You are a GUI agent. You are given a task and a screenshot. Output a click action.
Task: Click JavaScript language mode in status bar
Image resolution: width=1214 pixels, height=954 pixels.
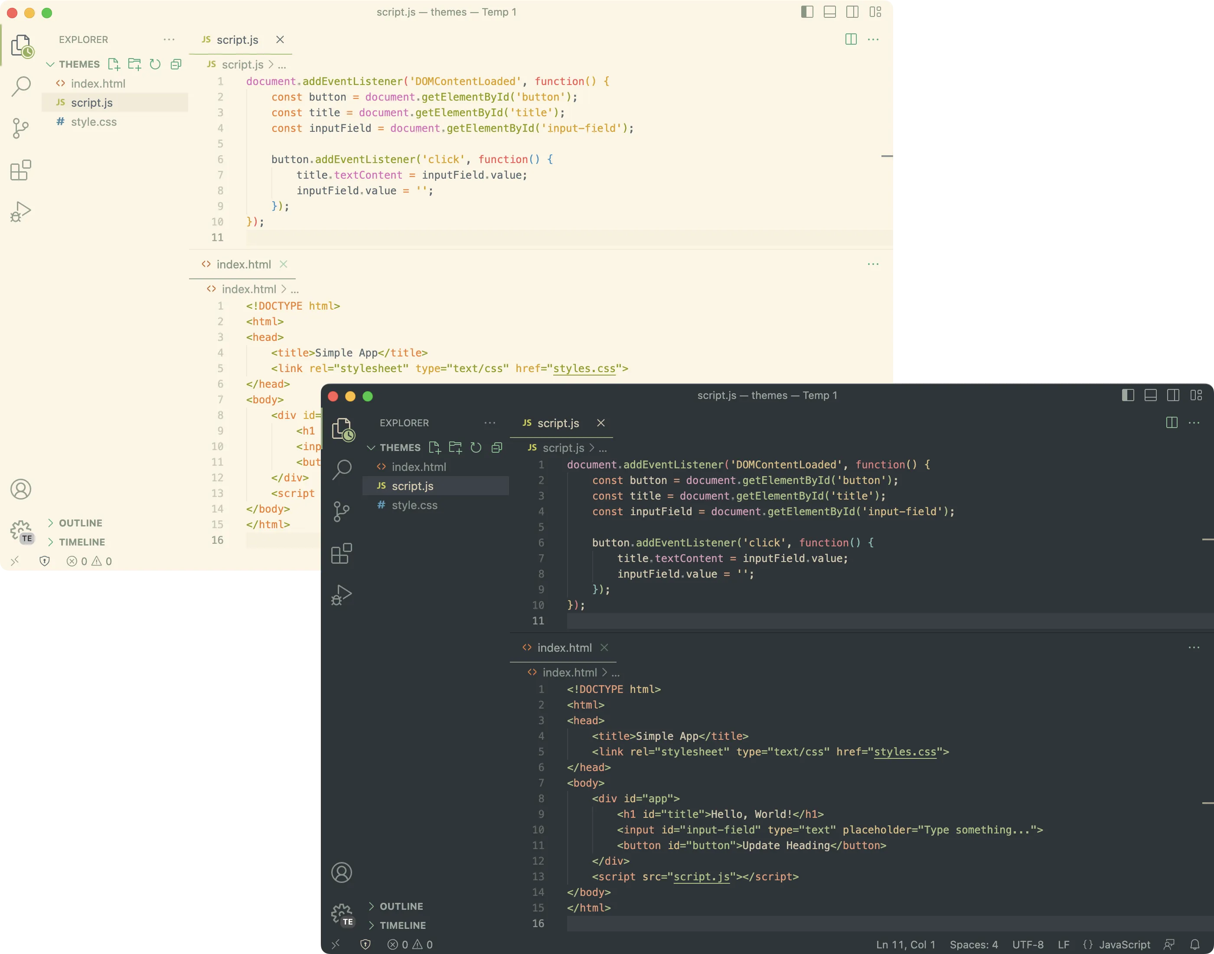pyautogui.click(x=1124, y=944)
